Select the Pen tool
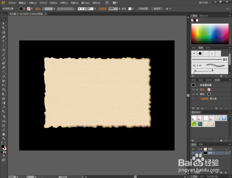Screen dimensions: 232x178 pos(4,37)
